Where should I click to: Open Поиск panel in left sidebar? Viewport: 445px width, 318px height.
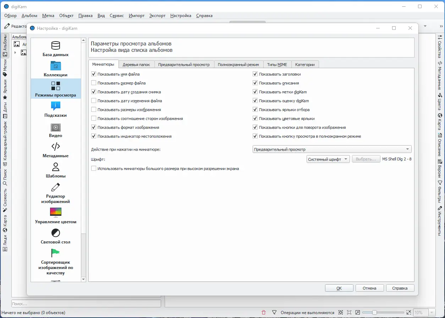[x=5, y=177]
